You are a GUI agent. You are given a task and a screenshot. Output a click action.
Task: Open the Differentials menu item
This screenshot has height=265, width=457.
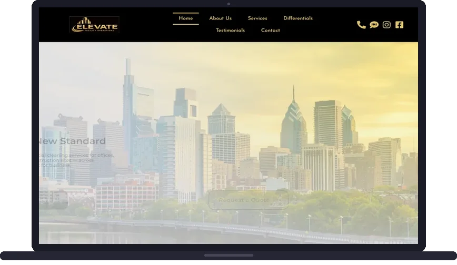[x=298, y=18]
